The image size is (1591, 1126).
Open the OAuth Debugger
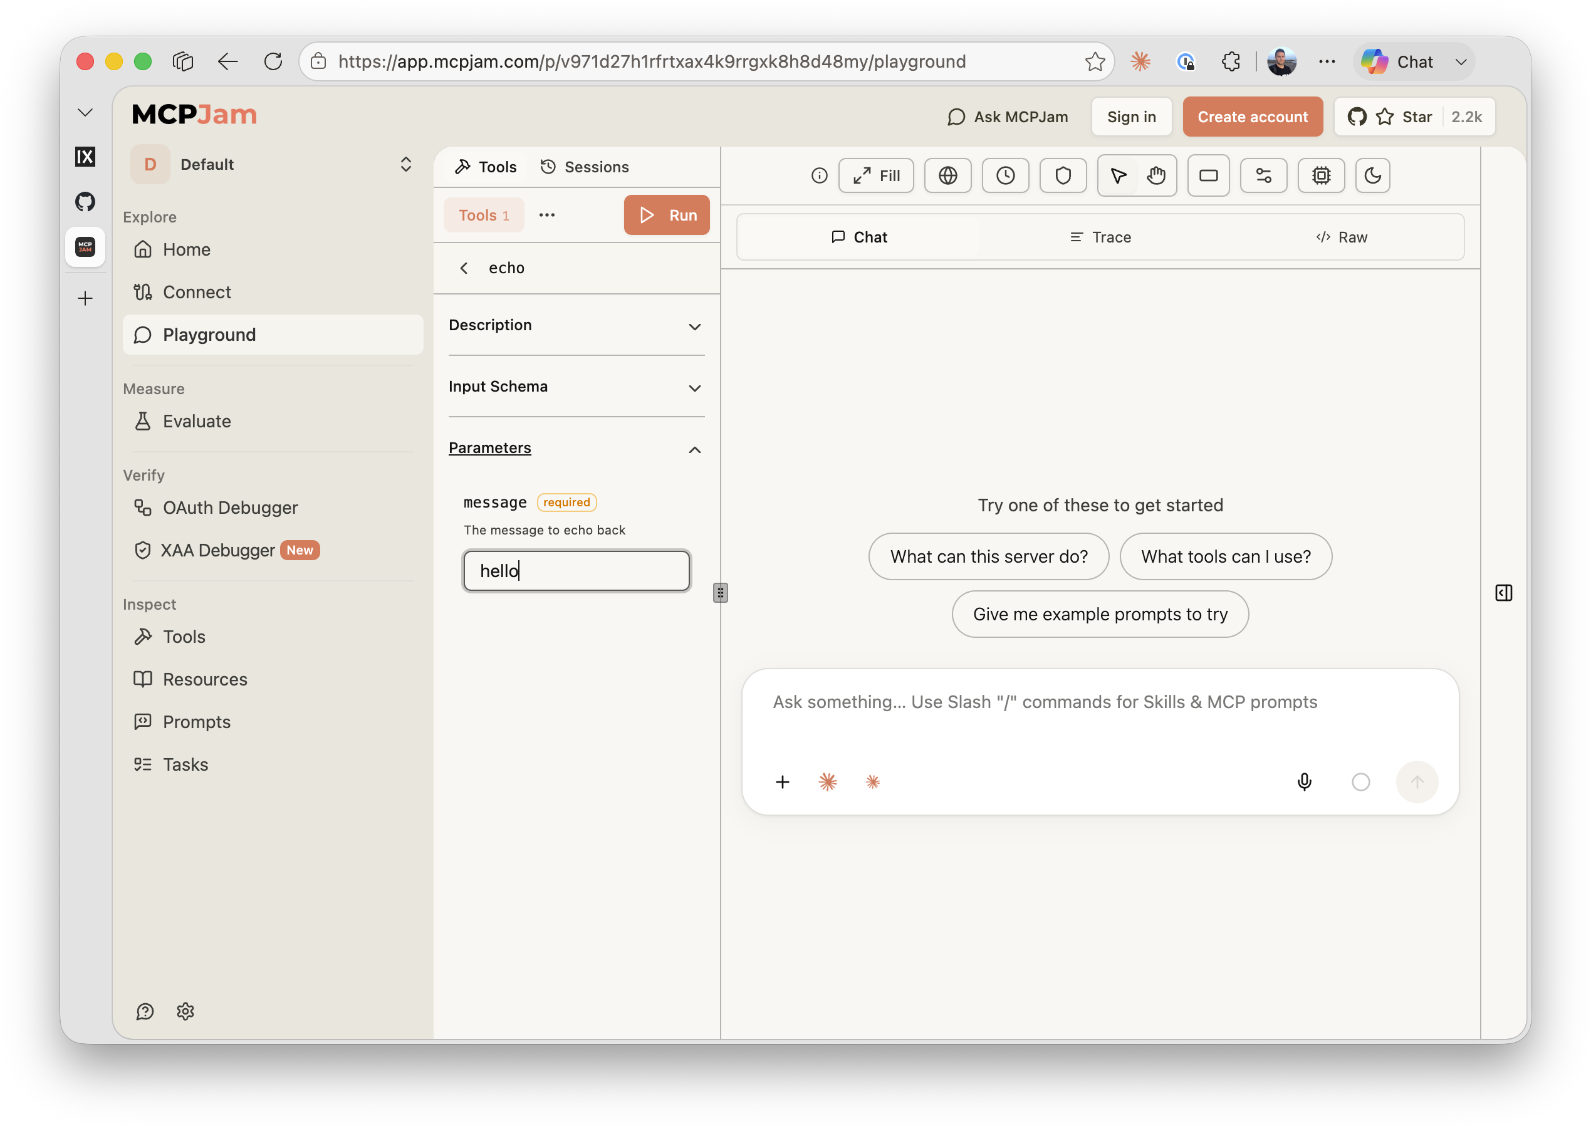point(273,508)
